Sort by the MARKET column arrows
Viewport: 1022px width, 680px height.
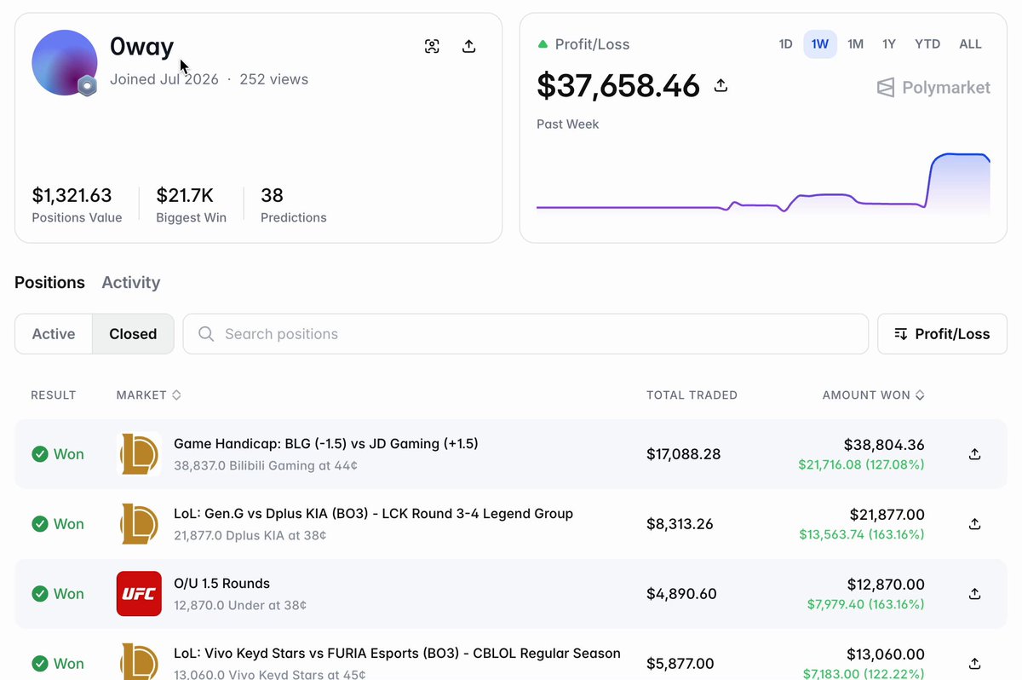pos(176,395)
